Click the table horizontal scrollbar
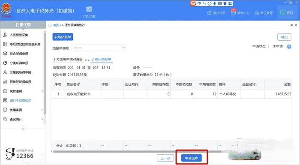 click(137, 152)
